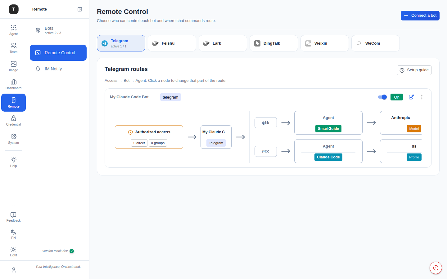Viewport: 447px width, 279px height.
Task: Change language via EN icon
Action: [x=13, y=234]
